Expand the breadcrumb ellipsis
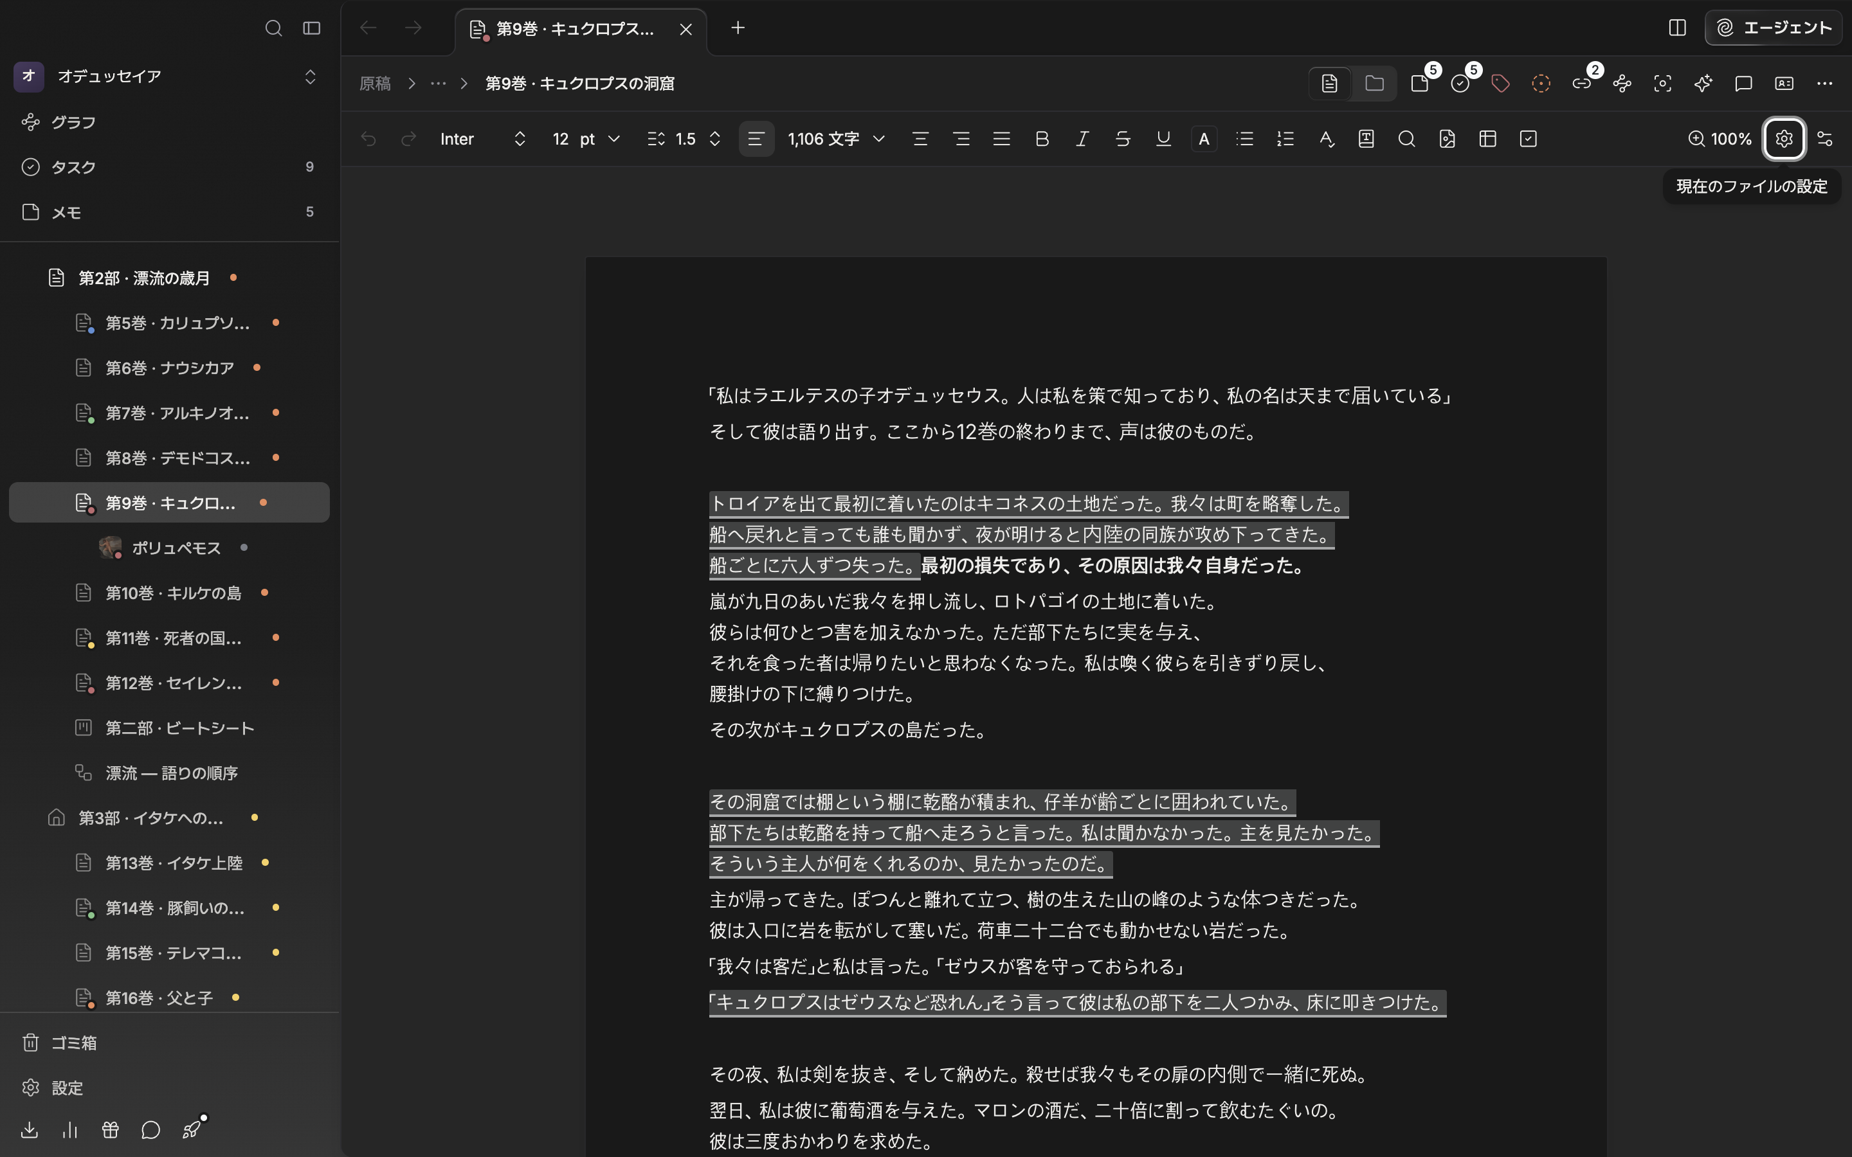The height and width of the screenshot is (1157, 1852). click(x=439, y=84)
